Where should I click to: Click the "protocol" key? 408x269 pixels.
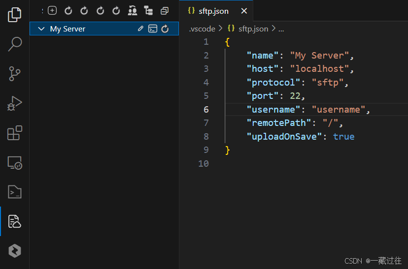click(273, 83)
